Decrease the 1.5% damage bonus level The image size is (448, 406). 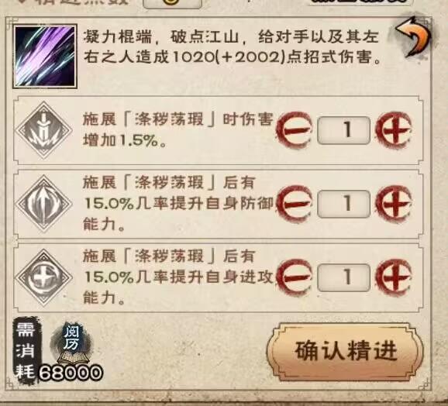tap(294, 129)
